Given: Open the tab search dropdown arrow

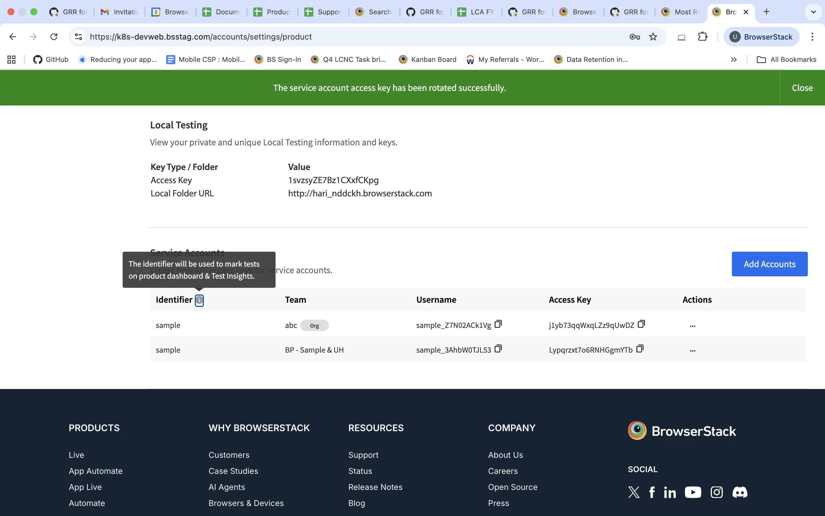Looking at the screenshot, I should [x=814, y=11].
